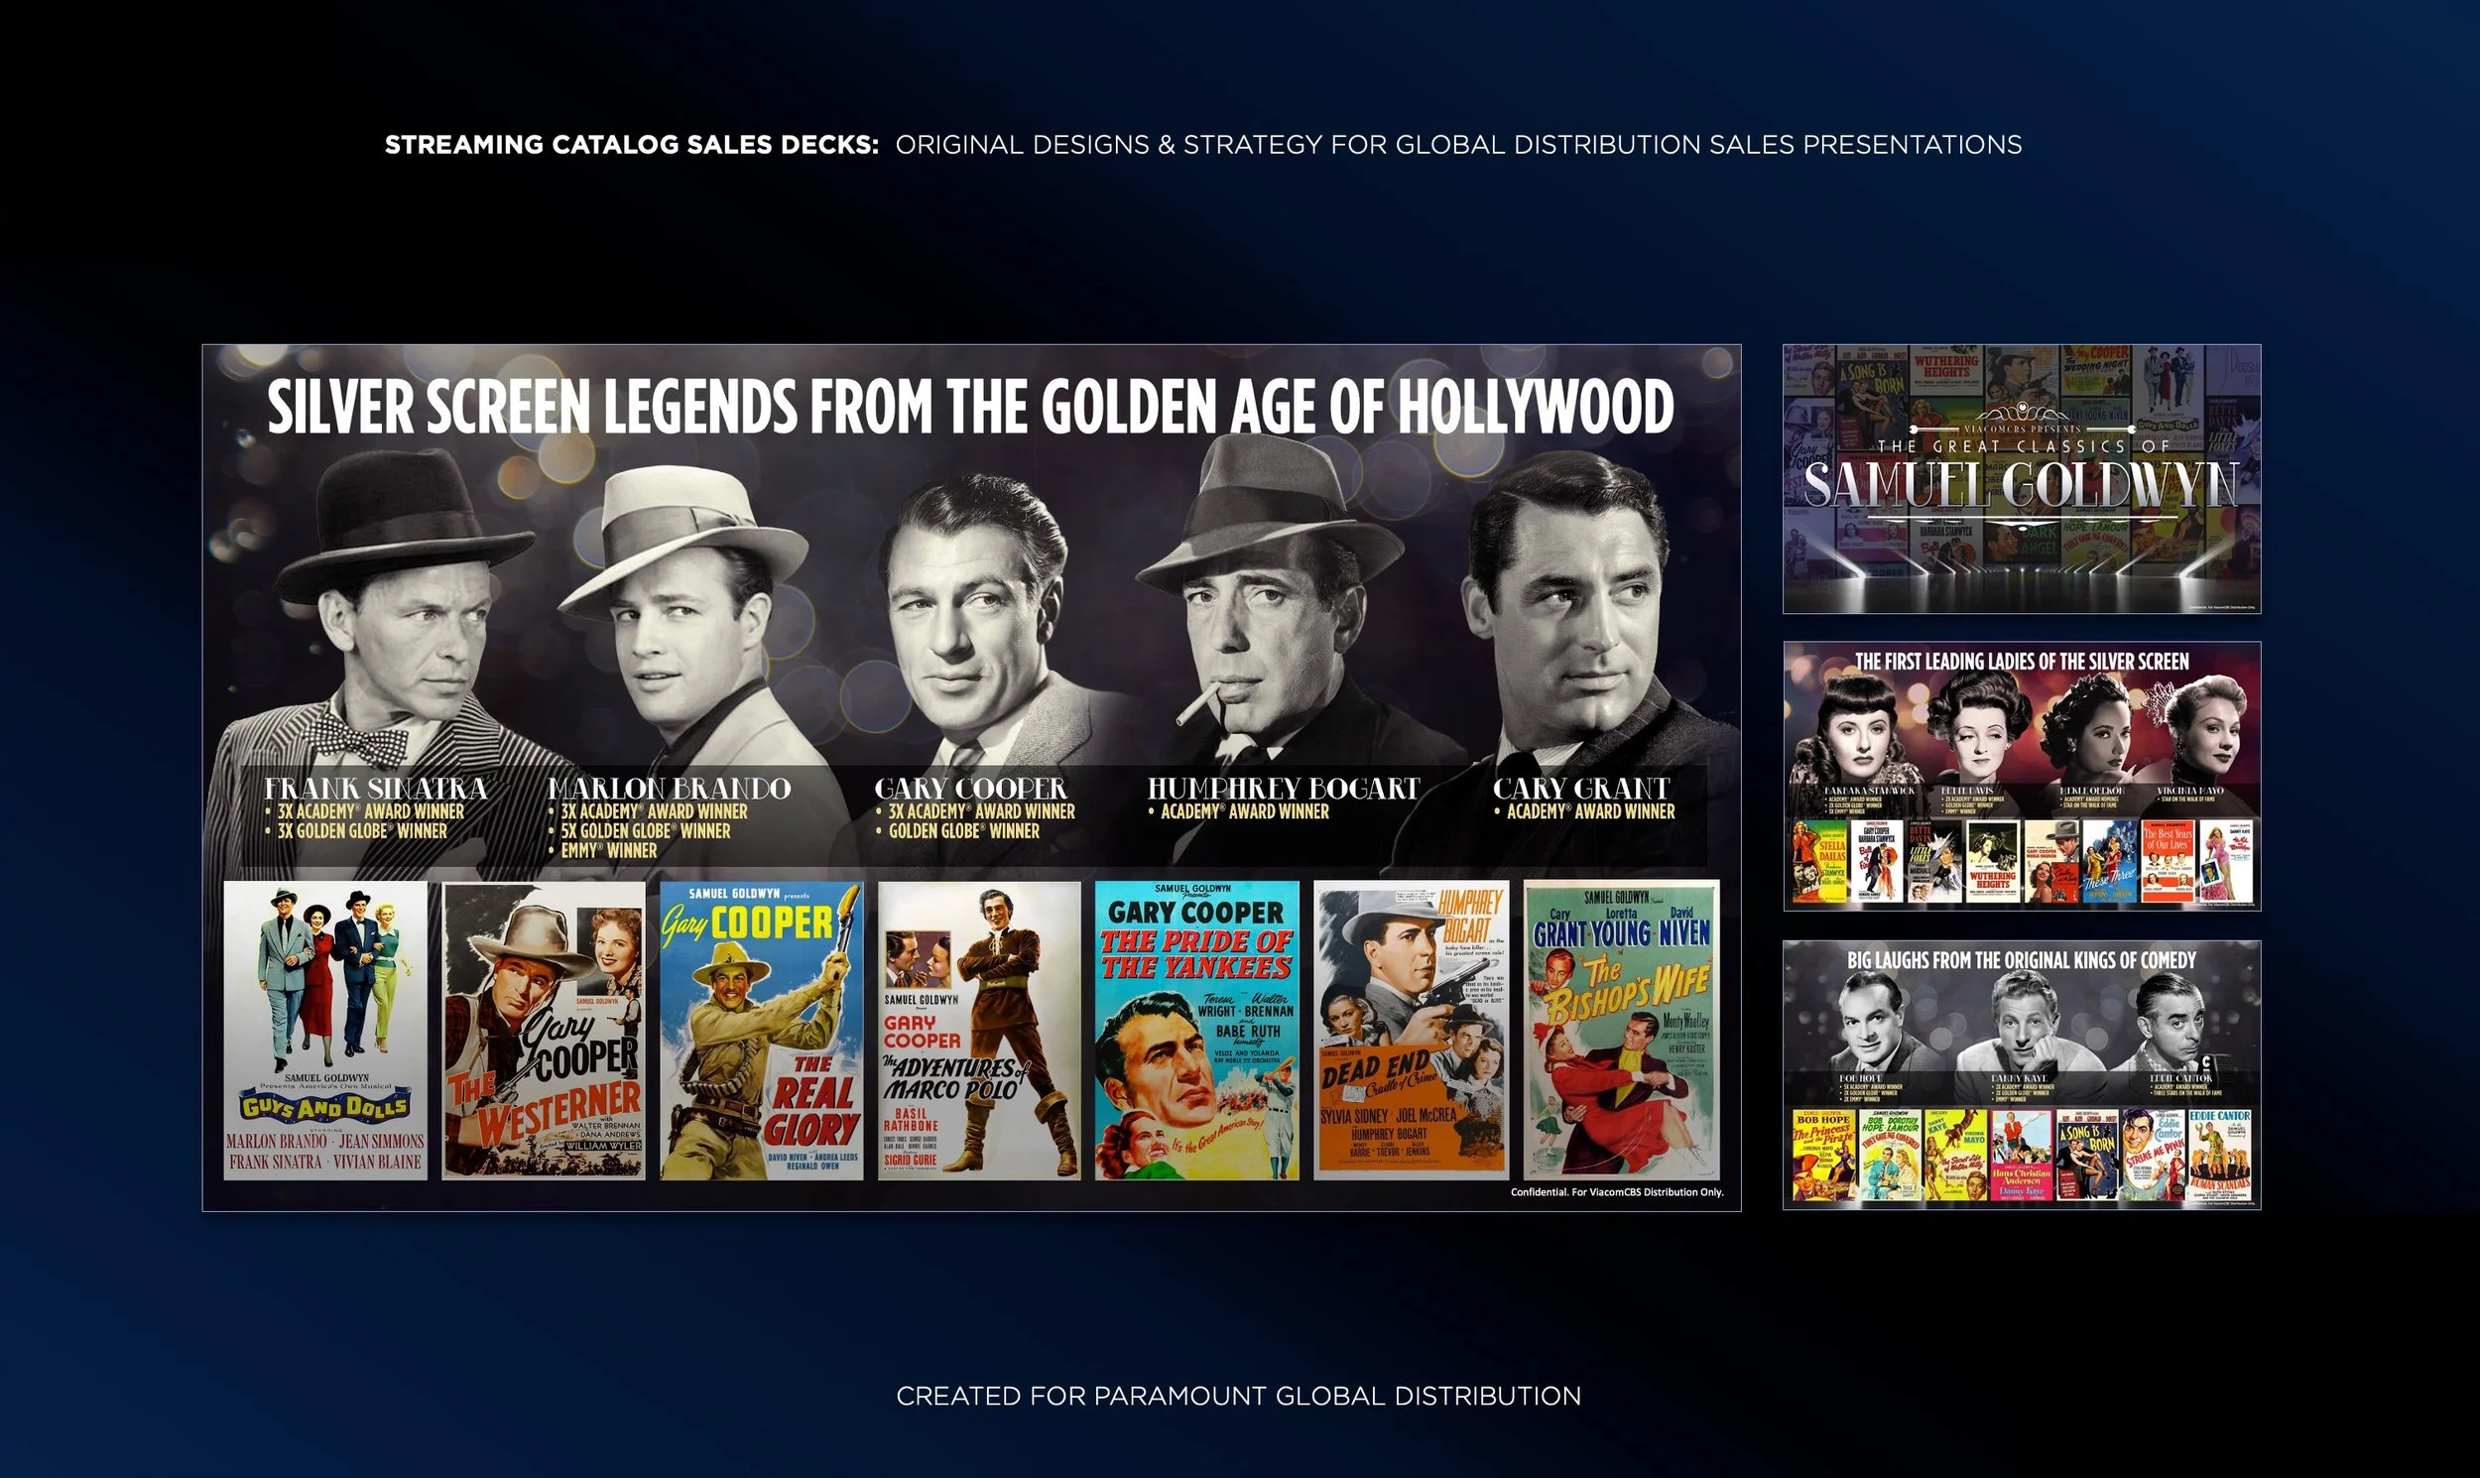Click the Wuthering Heights mini poster
Viewport: 2480px width, 1478px height.
click(x=1993, y=861)
